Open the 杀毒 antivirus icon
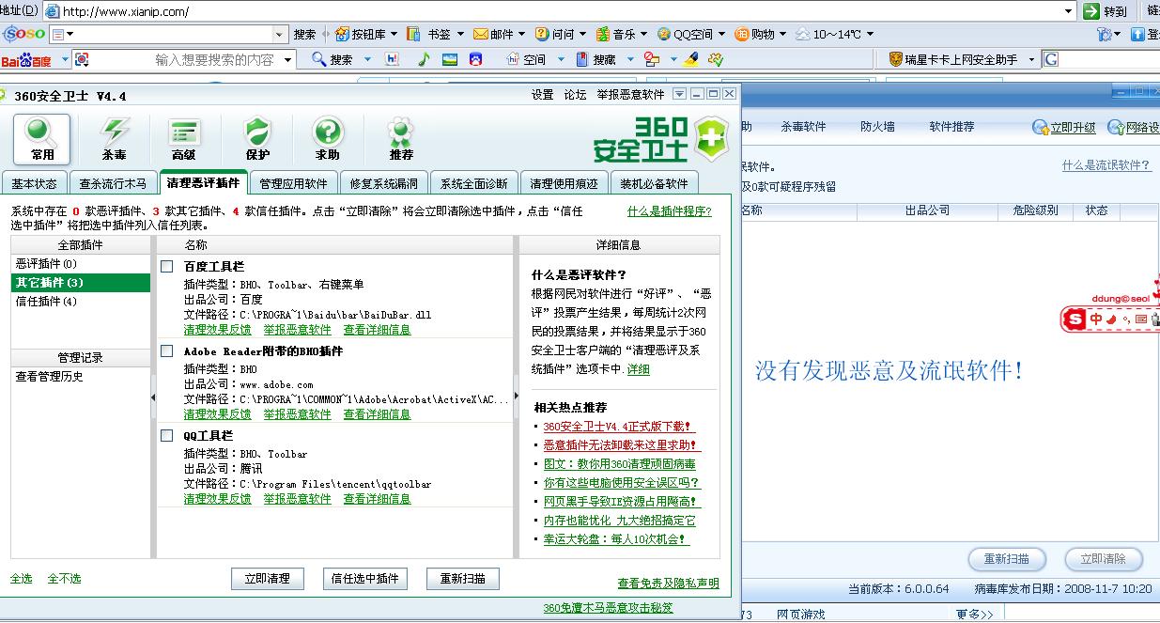The width and height of the screenshot is (1160, 623). 115,139
